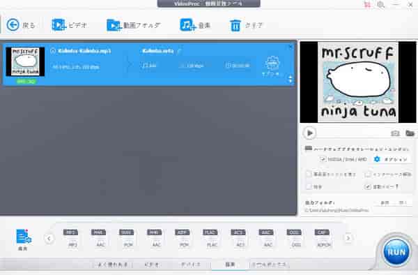The height and width of the screenshot is (275, 418).
Task: Add a video with the ビデオ icon
Action: [x=59, y=25]
